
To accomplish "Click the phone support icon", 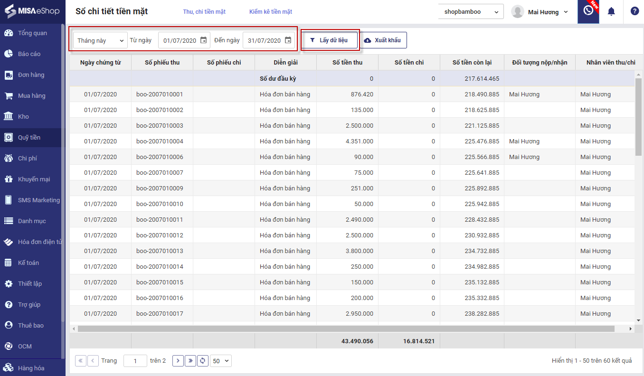I will pos(588,11).
